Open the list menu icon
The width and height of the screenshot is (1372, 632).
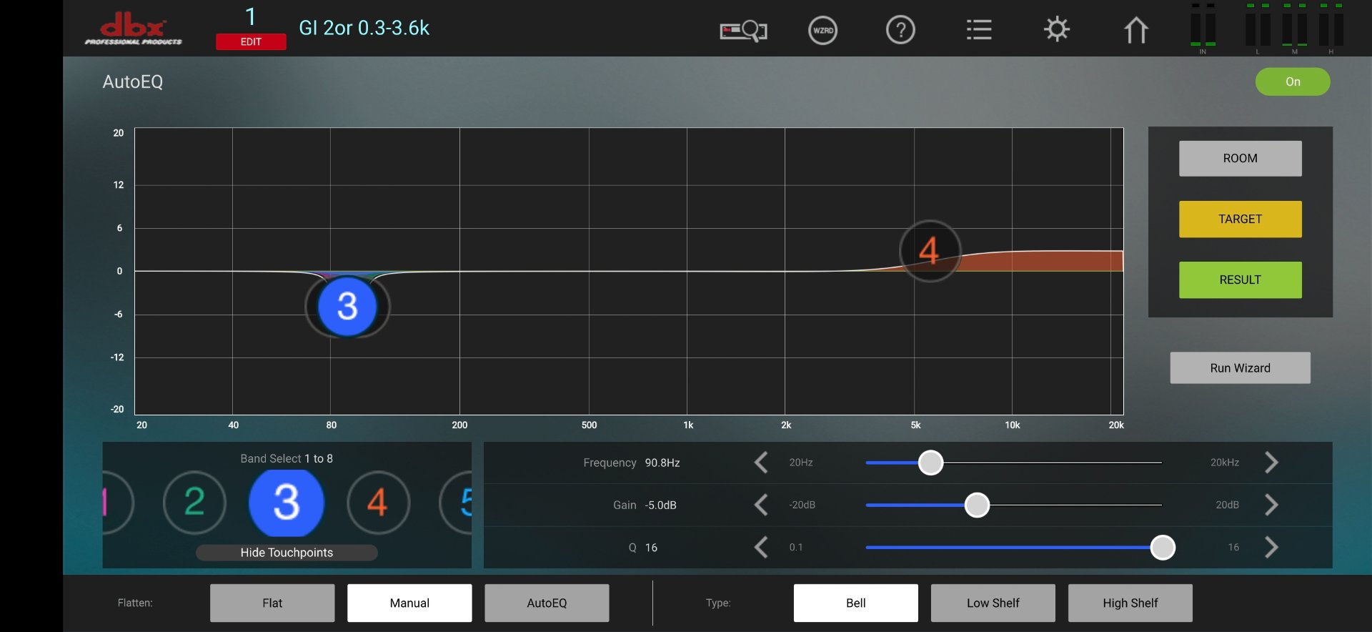pyautogui.click(x=978, y=30)
